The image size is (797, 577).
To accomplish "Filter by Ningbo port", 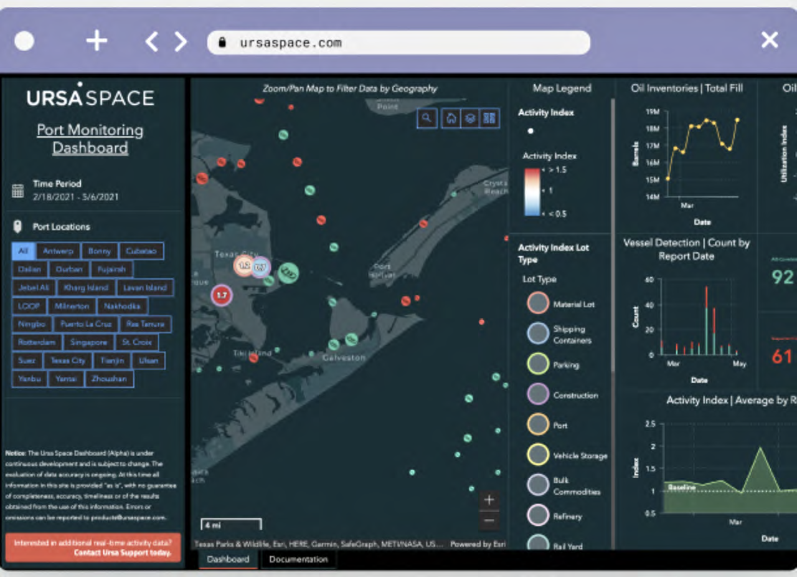I will (31, 324).
